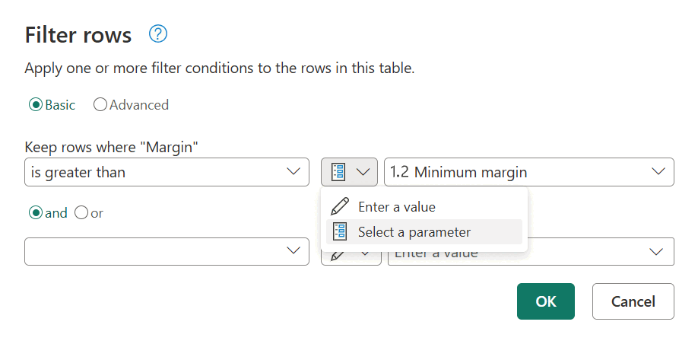The width and height of the screenshot is (698, 344).
Task: Click the chevron next to parameter type icon
Action: [363, 172]
